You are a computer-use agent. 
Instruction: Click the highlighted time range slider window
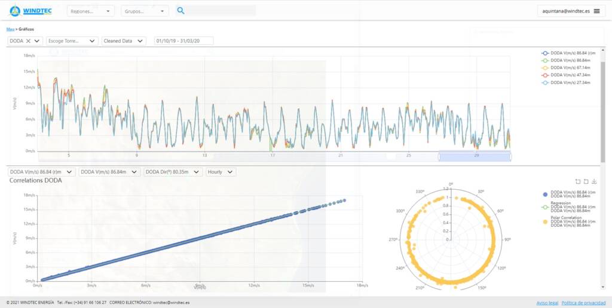[x=474, y=156]
